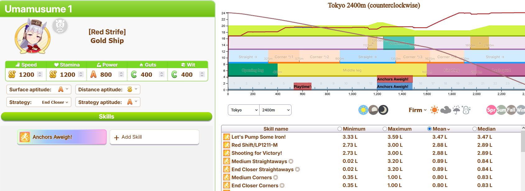Select Spring season icon
This screenshot has width=525, height=191.
point(491,110)
